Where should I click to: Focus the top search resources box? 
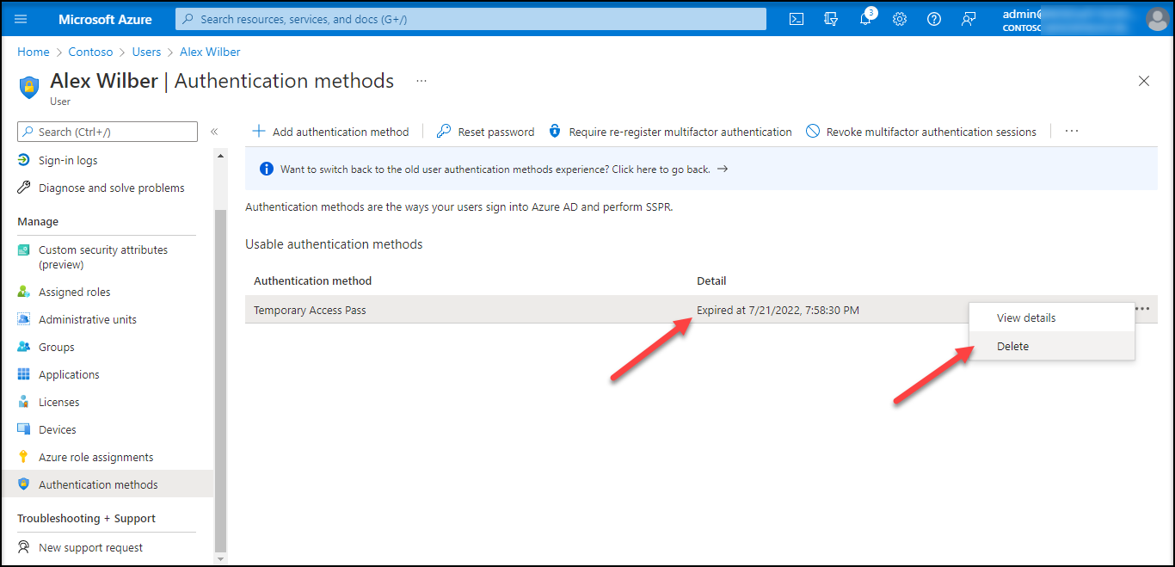[471, 19]
